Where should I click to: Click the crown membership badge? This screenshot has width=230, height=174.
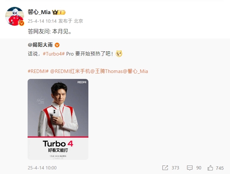tap(59, 12)
